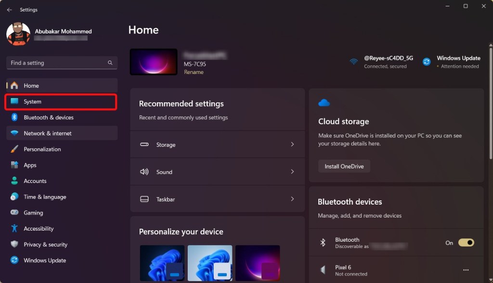The image size is (493, 283).
Task: Select the dark blue bloom theme thumbnail
Action: pos(162,263)
